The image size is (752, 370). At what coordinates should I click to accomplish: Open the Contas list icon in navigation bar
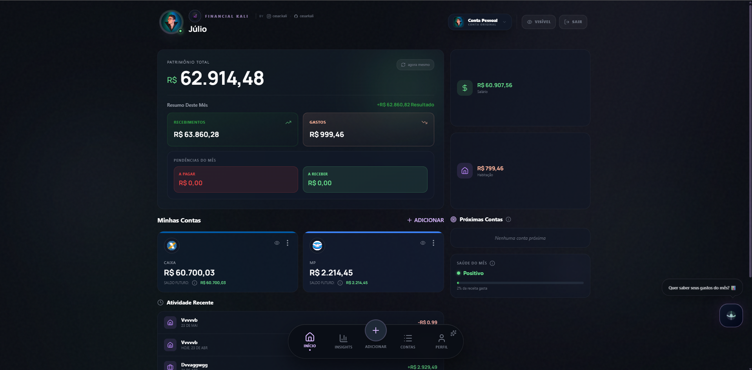(408, 338)
